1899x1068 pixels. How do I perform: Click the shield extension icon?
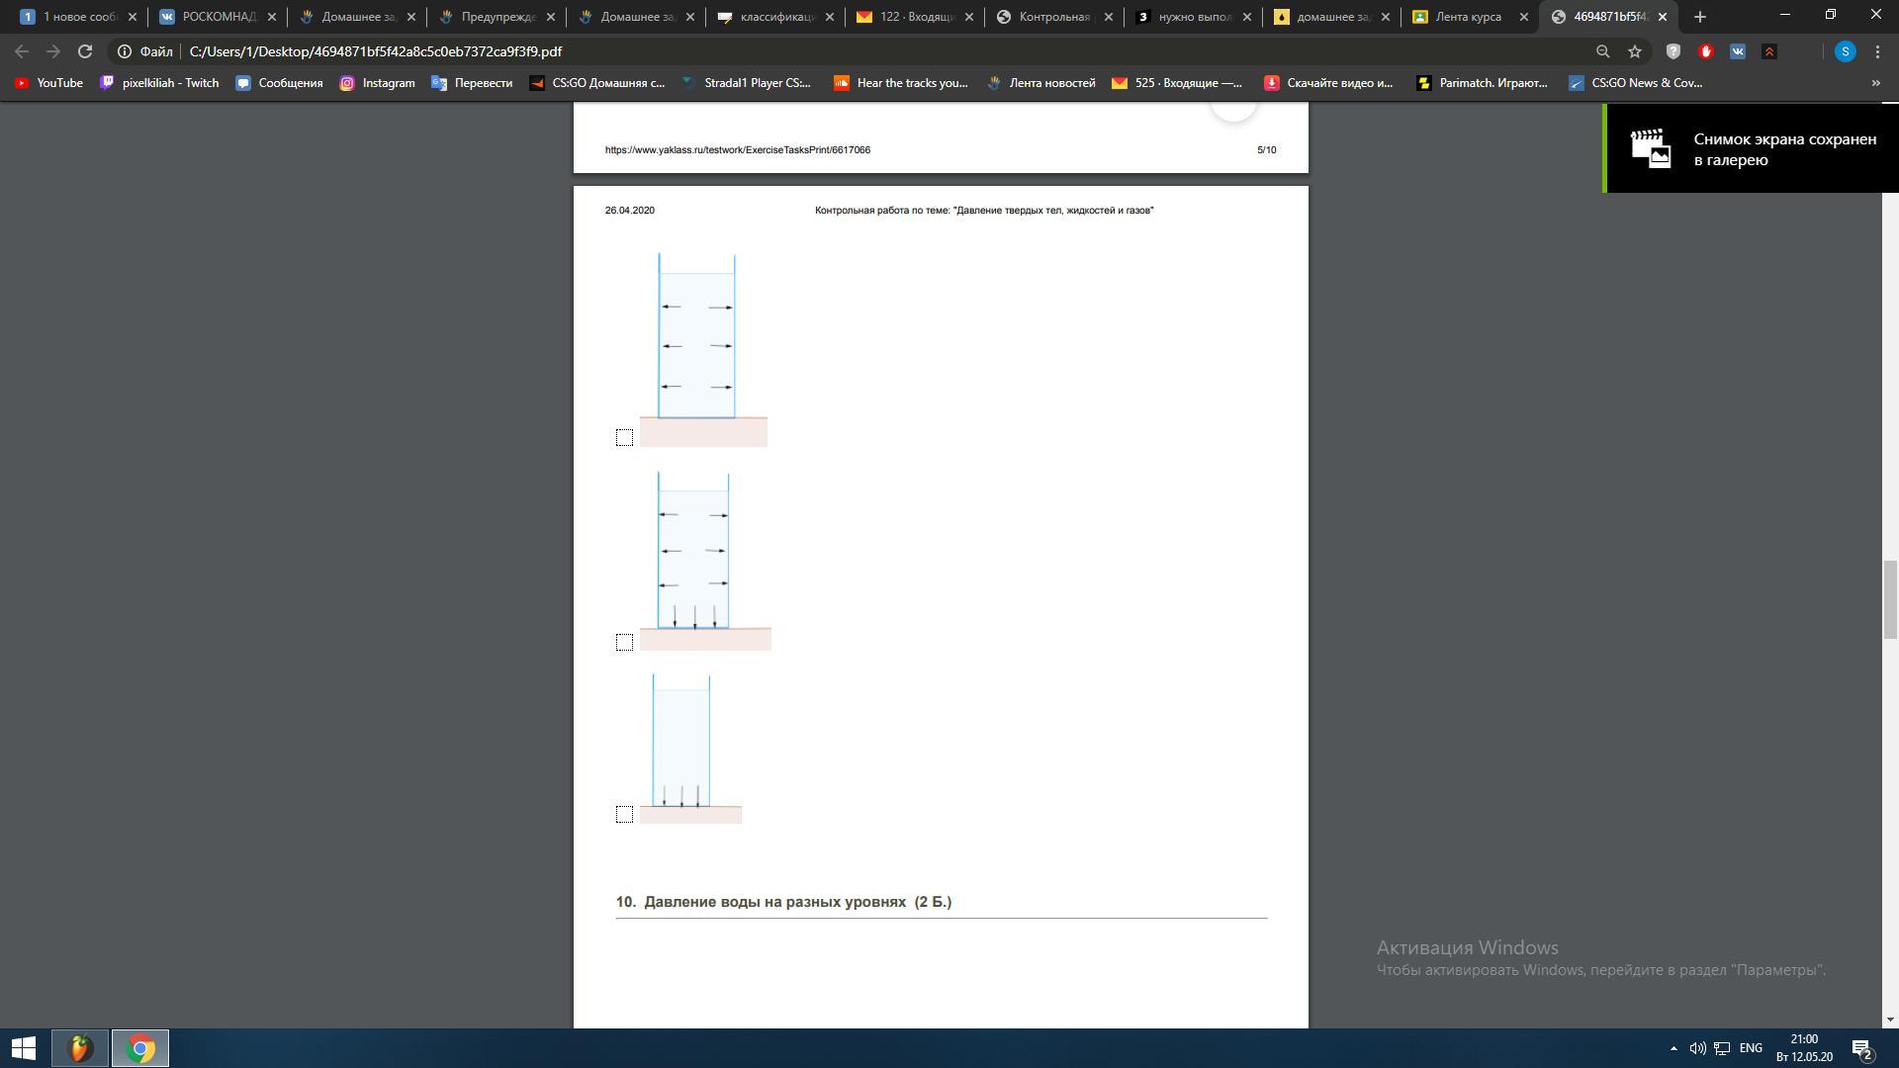coord(1673,51)
